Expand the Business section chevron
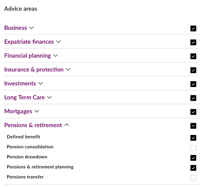 pyautogui.click(x=31, y=28)
